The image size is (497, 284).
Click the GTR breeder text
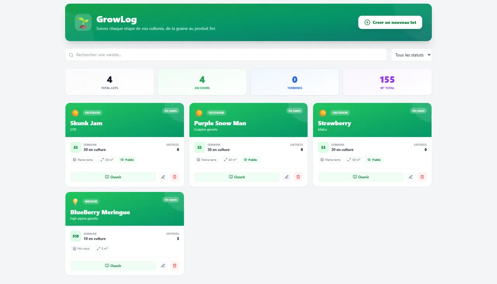click(x=73, y=129)
